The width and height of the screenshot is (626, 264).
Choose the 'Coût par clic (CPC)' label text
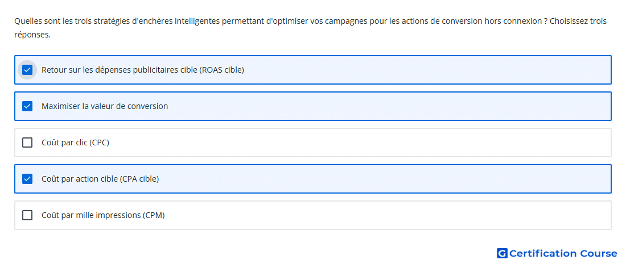pos(75,143)
